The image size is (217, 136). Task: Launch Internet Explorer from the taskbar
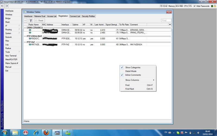click(36, 133)
